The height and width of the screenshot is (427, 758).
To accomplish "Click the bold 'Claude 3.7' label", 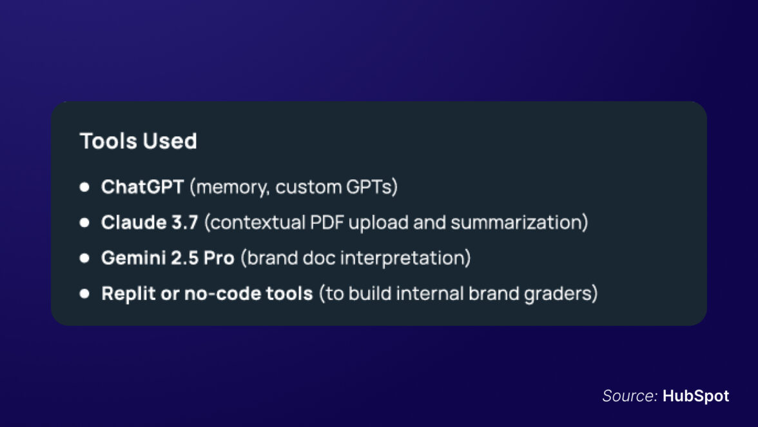I will (x=150, y=223).
